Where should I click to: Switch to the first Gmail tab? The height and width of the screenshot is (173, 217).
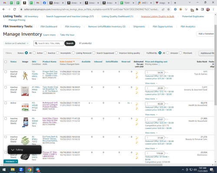5,3
